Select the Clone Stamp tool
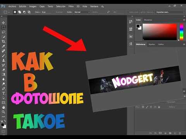Screen dimensions: 186x139 point(3,60)
